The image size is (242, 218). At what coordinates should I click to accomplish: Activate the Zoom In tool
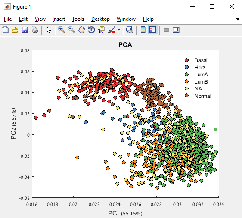(62, 30)
